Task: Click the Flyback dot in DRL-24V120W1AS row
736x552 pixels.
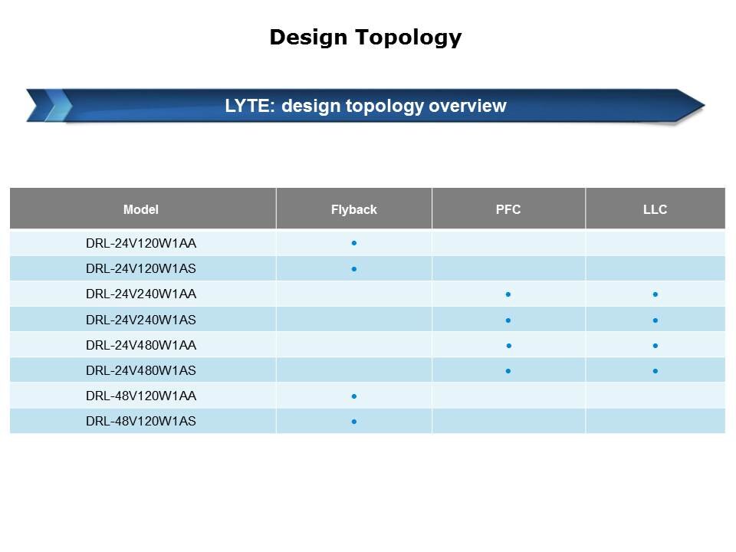Action: click(353, 269)
